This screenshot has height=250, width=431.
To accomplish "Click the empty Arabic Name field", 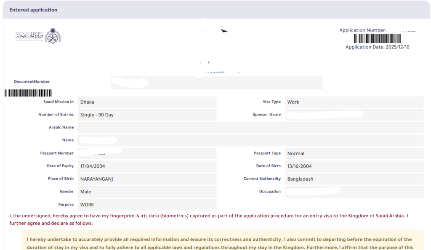I will click(250, 128).
